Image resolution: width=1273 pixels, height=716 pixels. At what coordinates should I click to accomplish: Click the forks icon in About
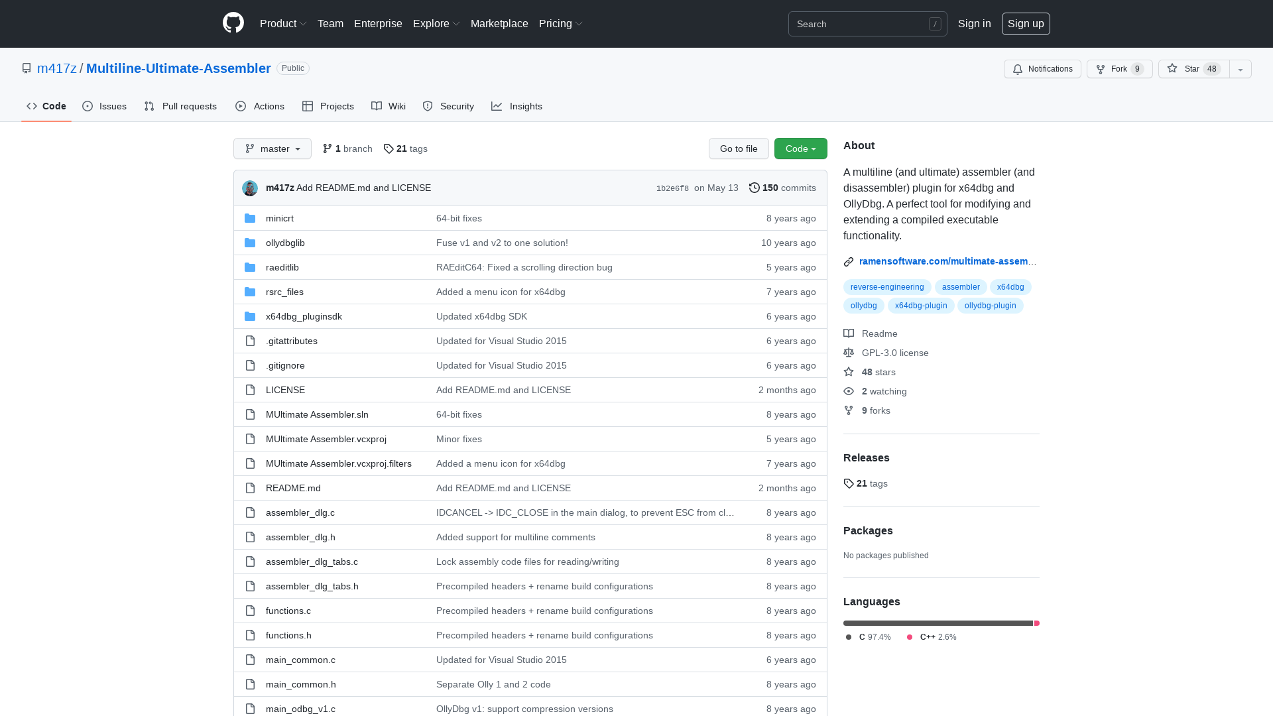(x=849, y=410)
